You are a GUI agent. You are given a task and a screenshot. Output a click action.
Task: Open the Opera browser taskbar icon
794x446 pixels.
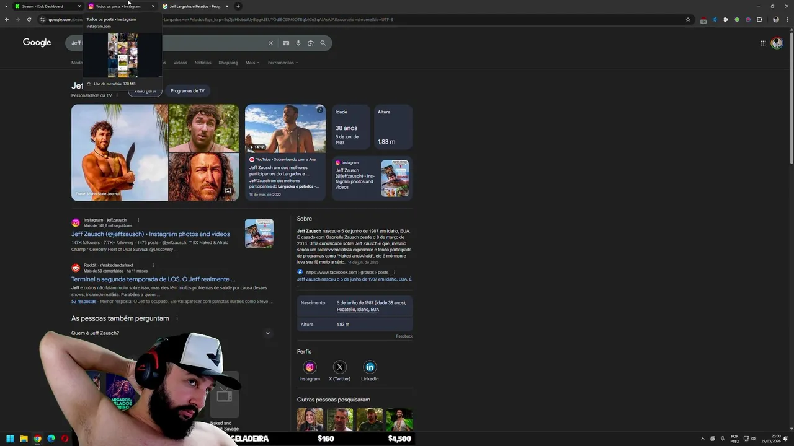(x=65, y=439)
